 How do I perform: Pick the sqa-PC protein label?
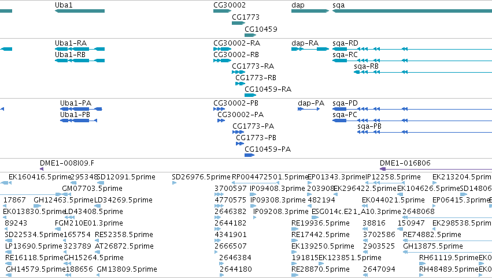pyautogui.click(x=345, y=115)
